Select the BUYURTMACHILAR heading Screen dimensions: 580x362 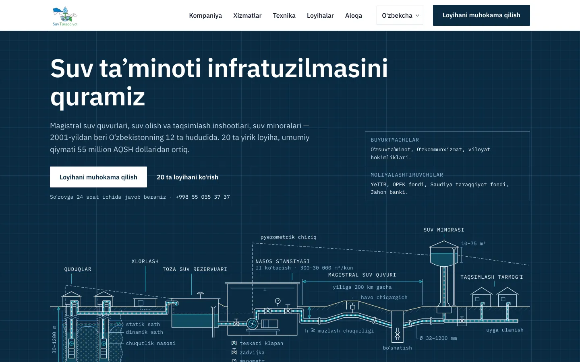click(x=395, y=140)
